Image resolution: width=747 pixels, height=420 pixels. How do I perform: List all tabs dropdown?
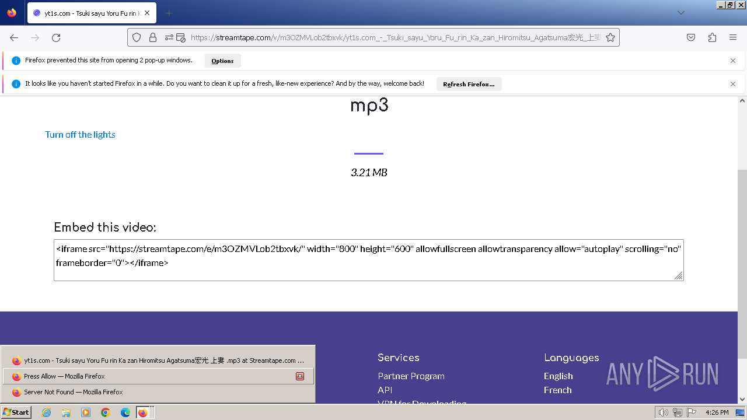[680, 13]
